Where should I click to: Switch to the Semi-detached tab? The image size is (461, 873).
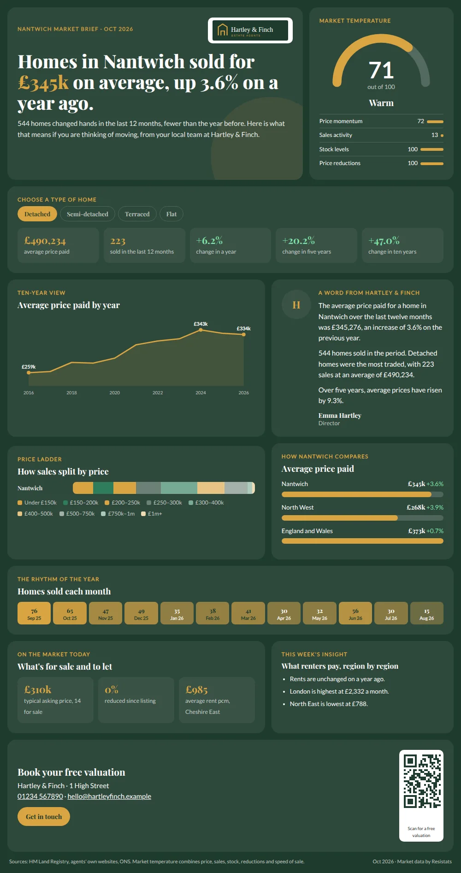pos(88,214)
